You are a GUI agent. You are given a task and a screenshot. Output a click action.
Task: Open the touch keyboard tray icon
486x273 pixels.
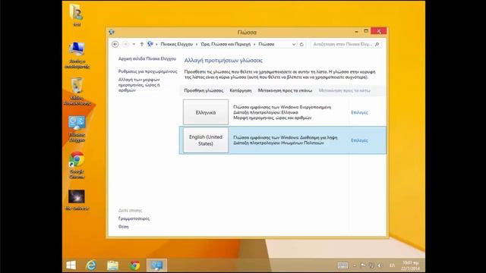342,265
